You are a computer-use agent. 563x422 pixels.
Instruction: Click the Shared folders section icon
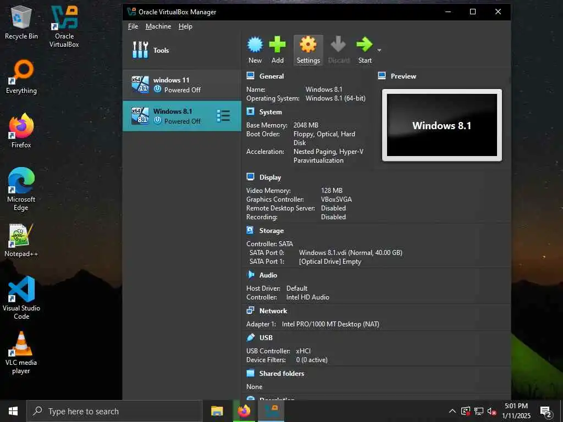pos(250,373)
